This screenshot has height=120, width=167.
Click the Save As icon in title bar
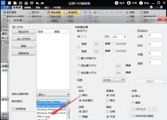(26, 3)
